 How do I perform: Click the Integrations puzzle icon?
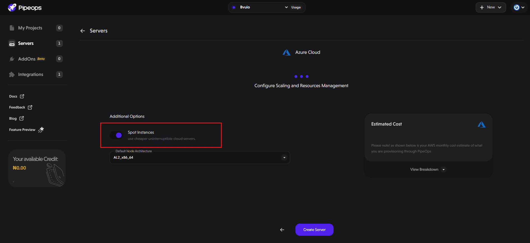coord(12,74)
